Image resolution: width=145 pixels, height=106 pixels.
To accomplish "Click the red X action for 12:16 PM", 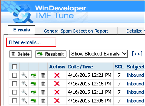I will coord(57,84).
